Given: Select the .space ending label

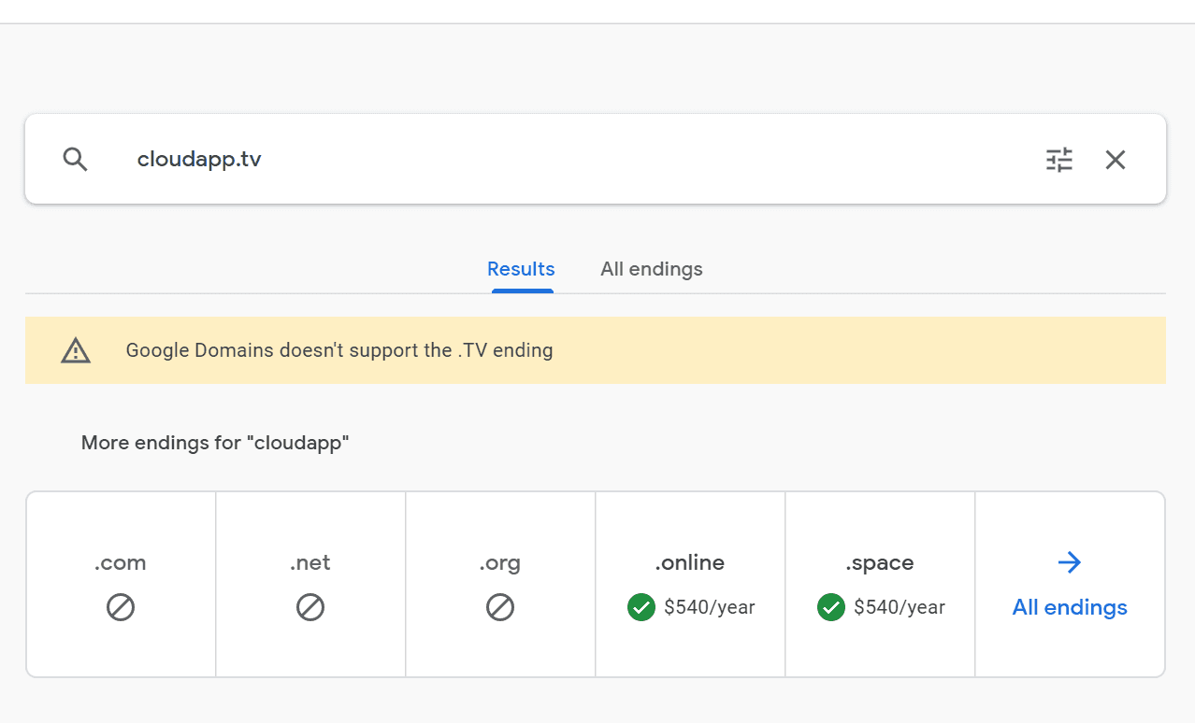Looking at the screenshot, I should [880, 564].
